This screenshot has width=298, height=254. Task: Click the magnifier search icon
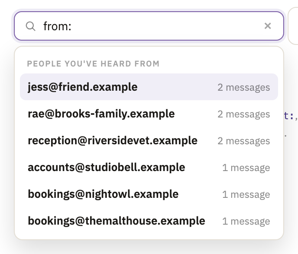click(x=30, y=26)
